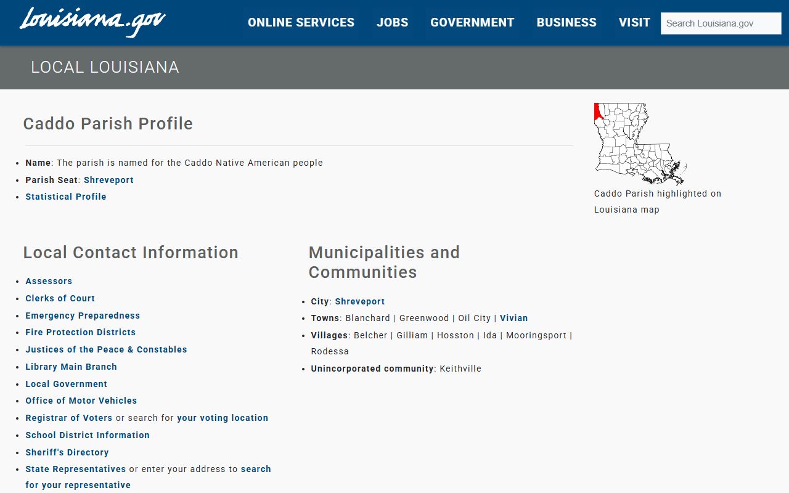Click the Greenwood town name
The width and height of the screenshot is (789, 493).
tap(424, 318)
